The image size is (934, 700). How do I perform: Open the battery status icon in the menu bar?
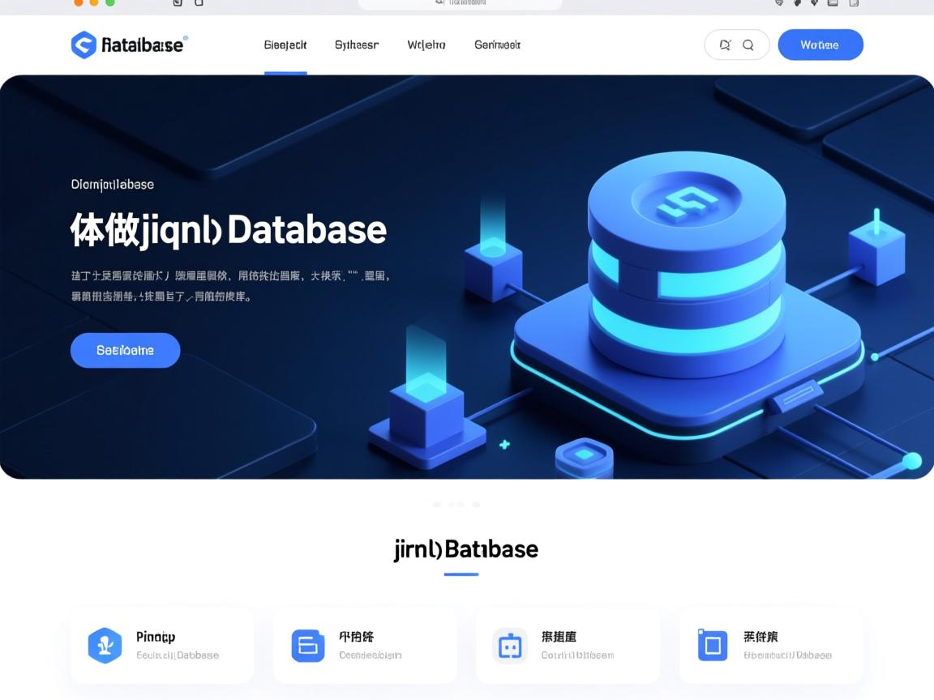(831, 3)
